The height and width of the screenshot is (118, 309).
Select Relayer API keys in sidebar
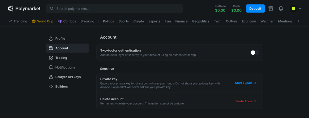[x=68, y=77]
